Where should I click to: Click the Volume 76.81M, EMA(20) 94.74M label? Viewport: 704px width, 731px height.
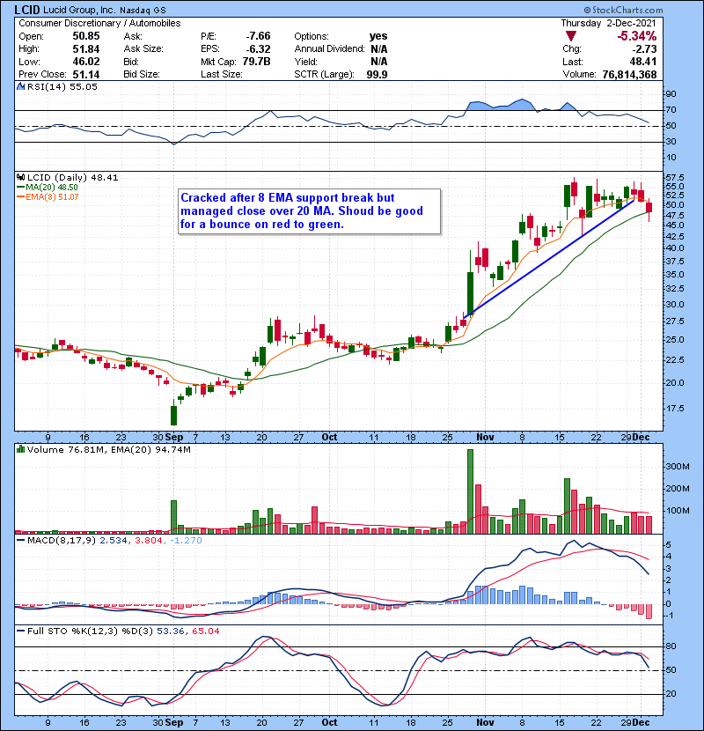click(x=108, y=450)
